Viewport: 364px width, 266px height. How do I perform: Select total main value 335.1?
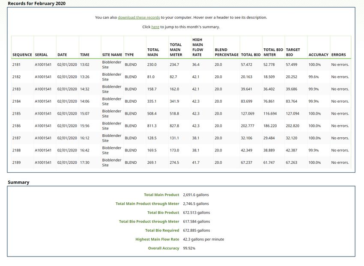(152, 101)
